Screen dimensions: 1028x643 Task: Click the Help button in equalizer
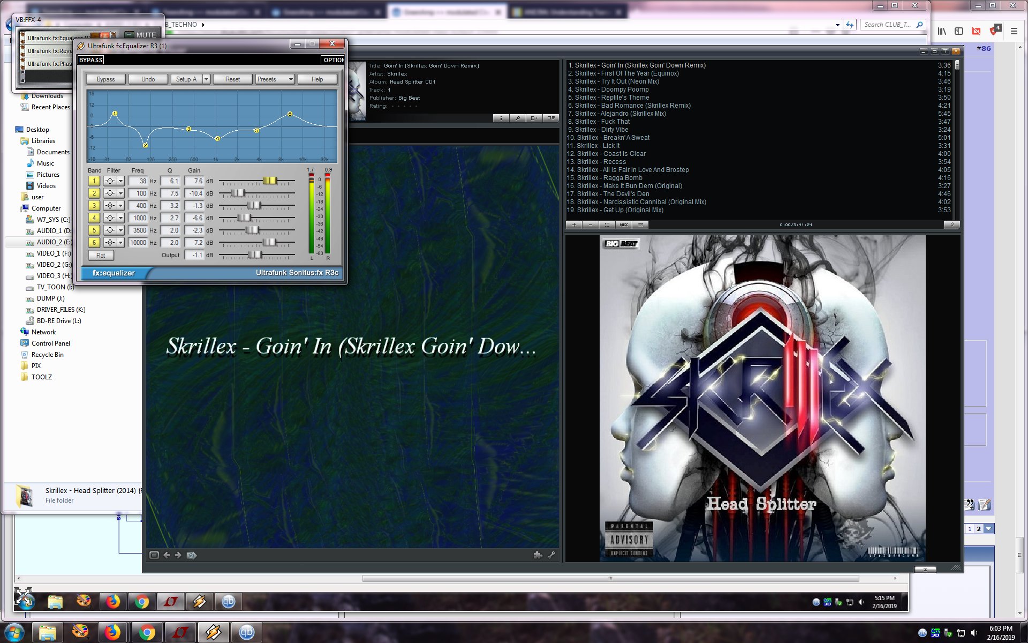click(318, 79)
